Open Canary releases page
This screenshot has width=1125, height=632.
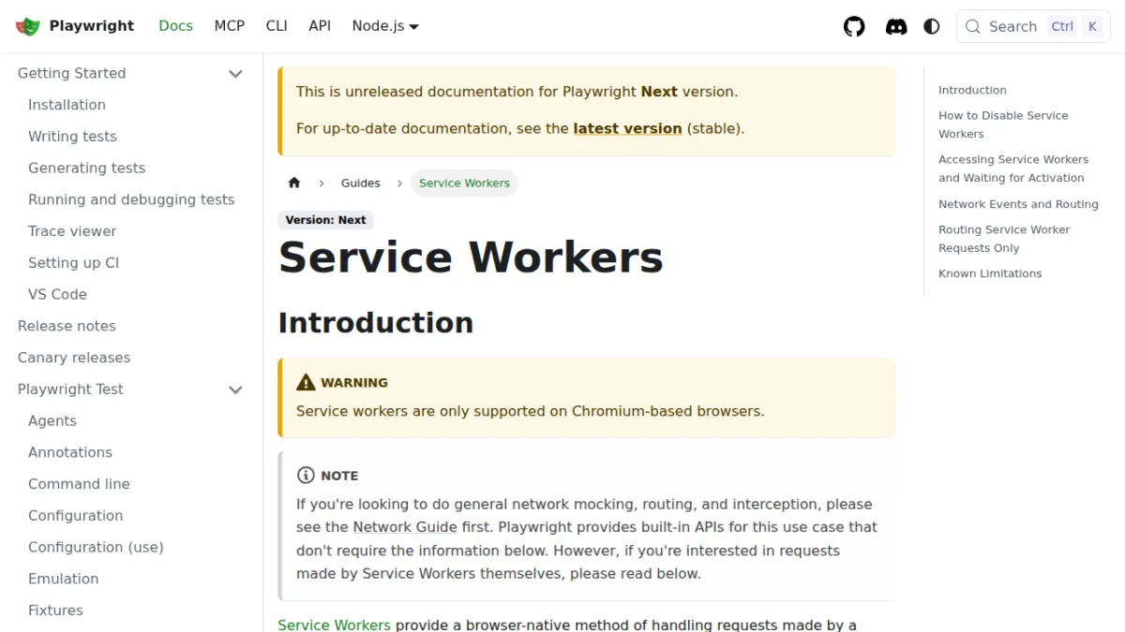[74, 358]
